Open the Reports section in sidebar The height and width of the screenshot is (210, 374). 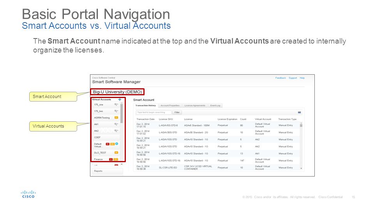(x=108, y=171)
